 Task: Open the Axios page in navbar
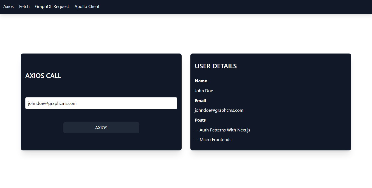pos(9,7)
